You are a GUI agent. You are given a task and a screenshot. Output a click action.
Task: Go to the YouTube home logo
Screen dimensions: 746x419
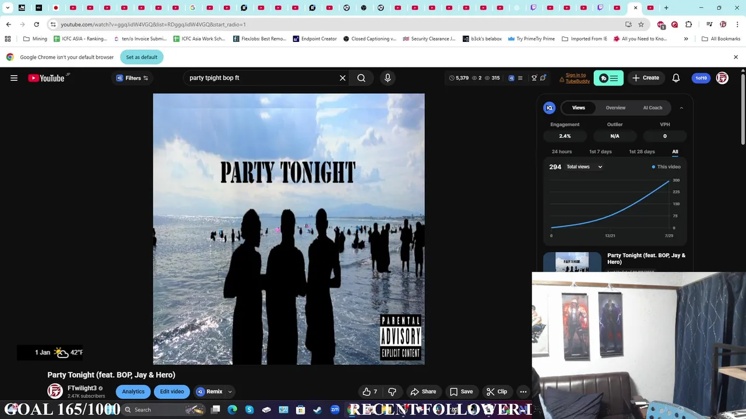[46, 78]
